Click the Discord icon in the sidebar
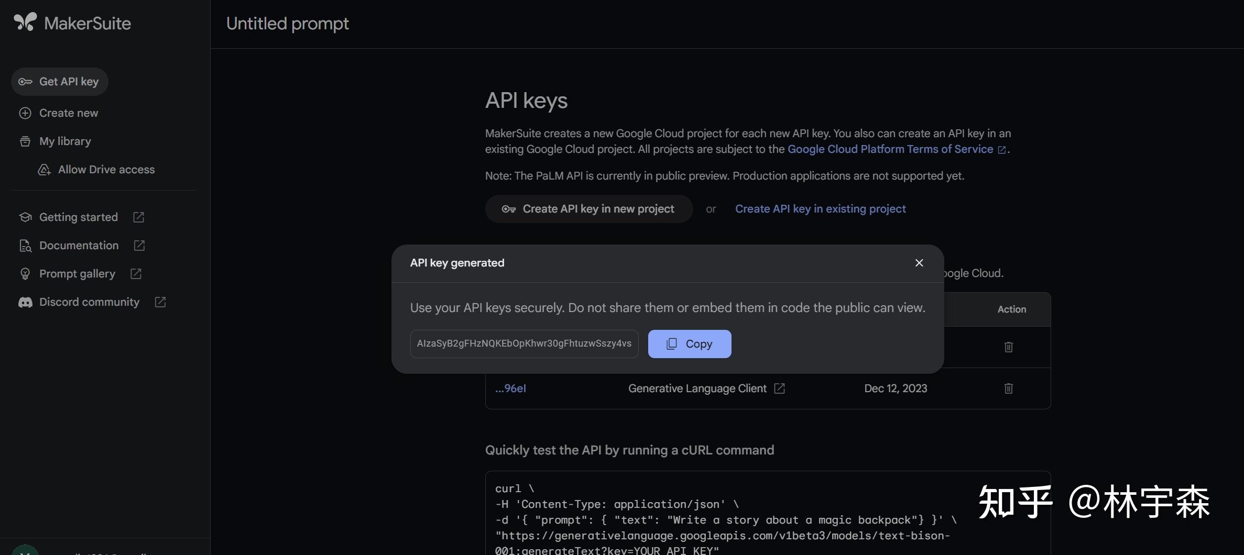The width and height of the screenshot is (1244, 555). point(25,303)
